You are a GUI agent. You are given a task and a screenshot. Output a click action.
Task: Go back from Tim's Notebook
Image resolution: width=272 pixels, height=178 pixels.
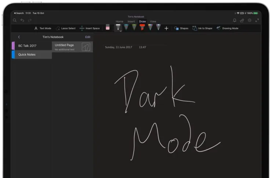coord(19,37)
